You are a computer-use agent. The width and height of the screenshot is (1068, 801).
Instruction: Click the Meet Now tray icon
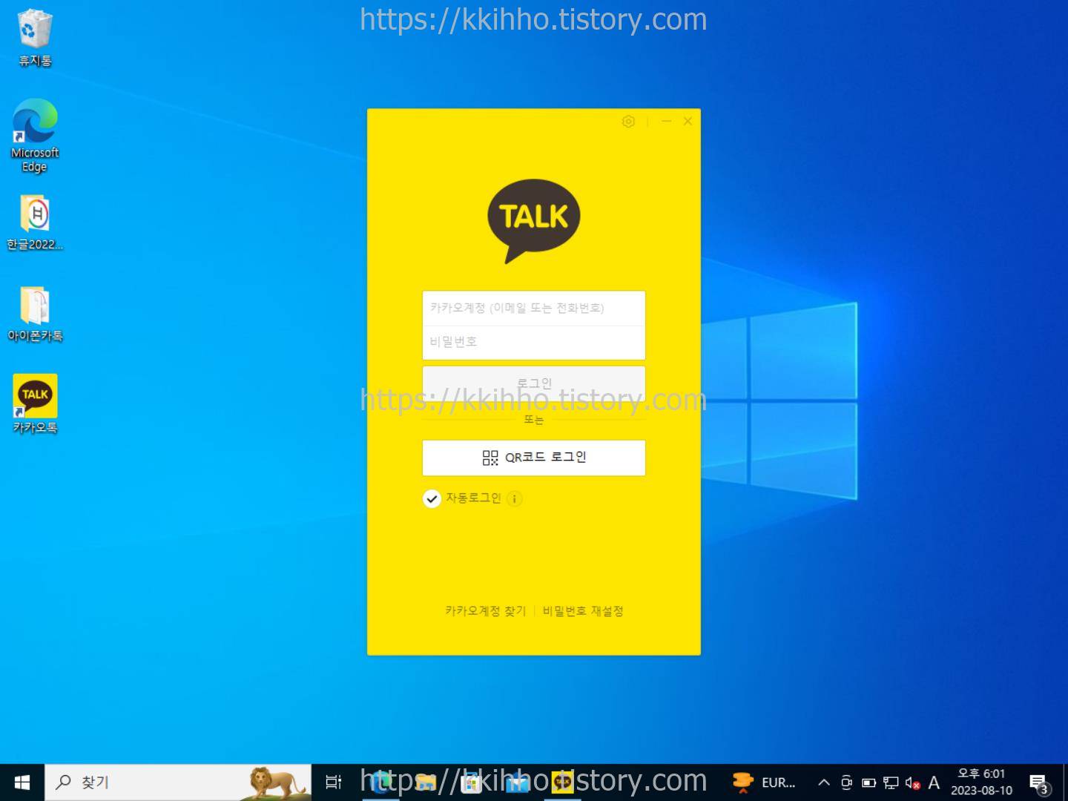(846, 782)
